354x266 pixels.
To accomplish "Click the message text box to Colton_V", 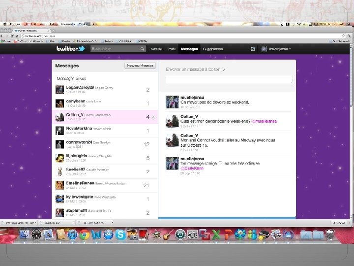I will coord(229,79).
